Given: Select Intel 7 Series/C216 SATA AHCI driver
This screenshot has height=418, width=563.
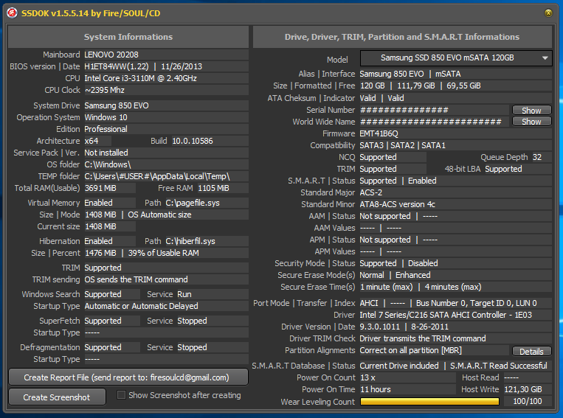Looking at the screenshot, I should tap(446, 315).
